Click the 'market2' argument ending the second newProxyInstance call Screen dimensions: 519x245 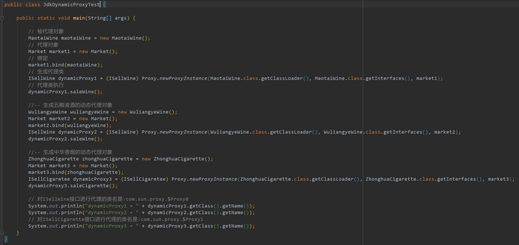444,132
